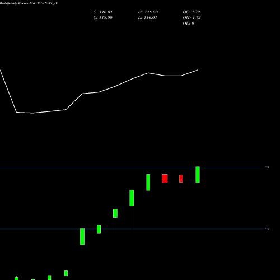280x280 pixels.
Task: Select the larger red candlestick
Action: click(x=165, y=179)
